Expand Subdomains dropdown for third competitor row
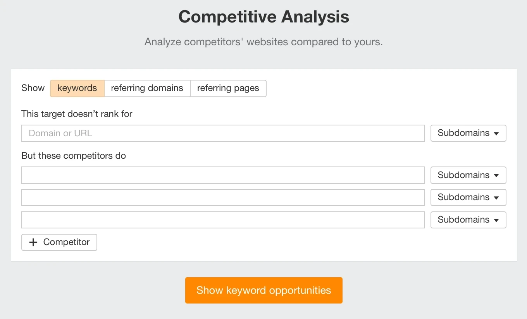 tap(468, 220)
